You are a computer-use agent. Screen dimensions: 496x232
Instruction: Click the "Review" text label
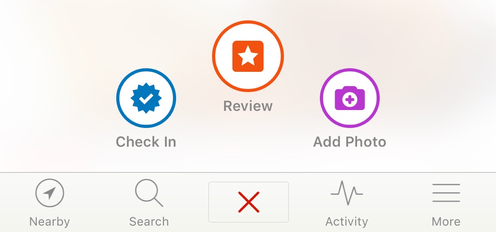(248, 106)
